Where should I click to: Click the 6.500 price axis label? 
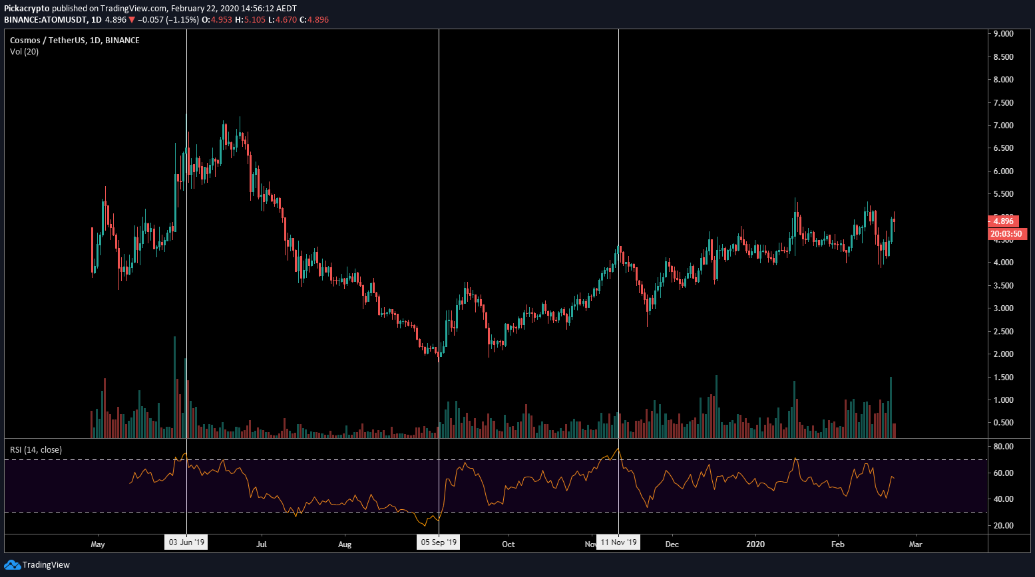pos(1003,148)
